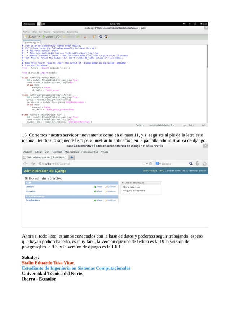Open the Estudiantess link
Screen dimensions: 230x326
pyautogui.click(x=33, y=200)
